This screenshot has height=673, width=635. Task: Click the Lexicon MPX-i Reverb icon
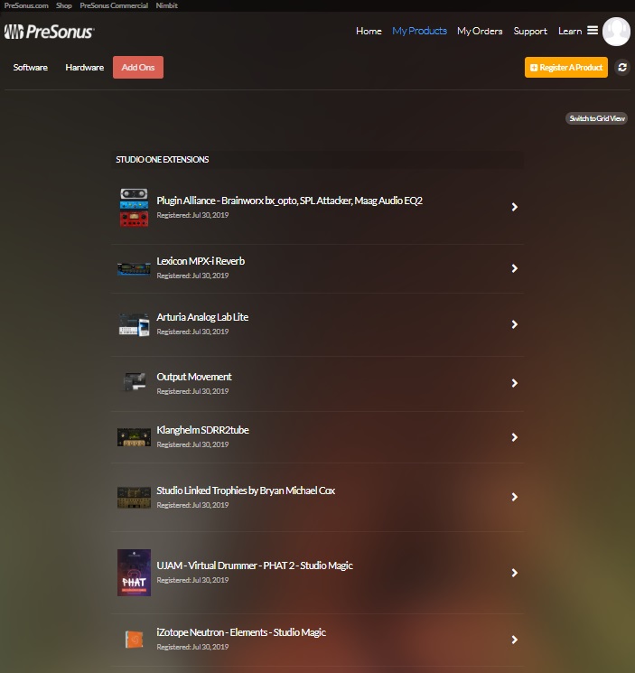134,267
